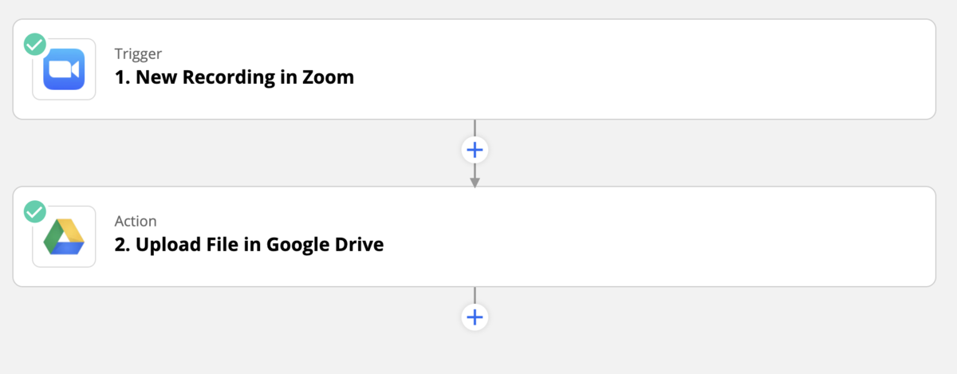The image size is (957, 374).
Task: Click the Zoom camera app icon
Action: point(64,69)
